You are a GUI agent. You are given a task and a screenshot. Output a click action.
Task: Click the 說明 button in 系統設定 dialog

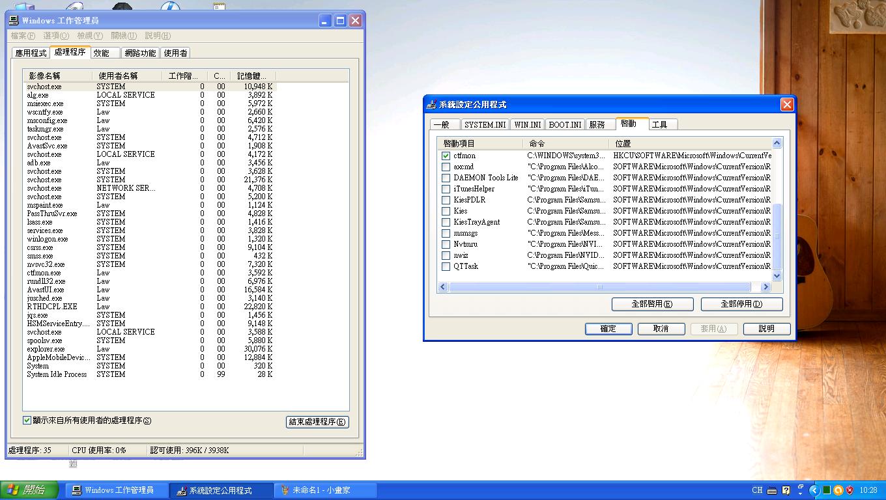(x=767, y=329)
